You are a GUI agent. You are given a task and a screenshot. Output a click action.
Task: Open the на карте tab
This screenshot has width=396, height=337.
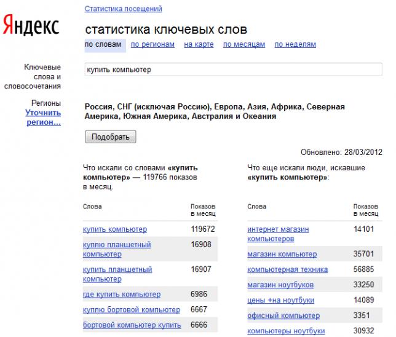[x=199, y=44]
